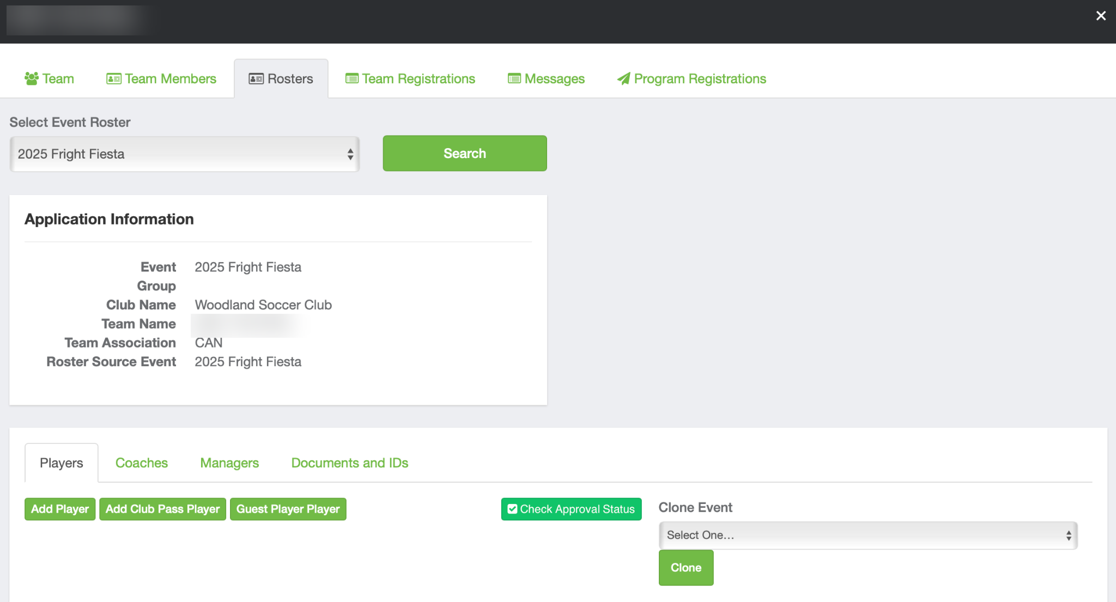Click the Application Information heading
The width and height of the screenshot is (1116, 602).
coord(109,219)
